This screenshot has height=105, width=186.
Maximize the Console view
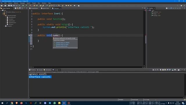click(x=184, y=70)
